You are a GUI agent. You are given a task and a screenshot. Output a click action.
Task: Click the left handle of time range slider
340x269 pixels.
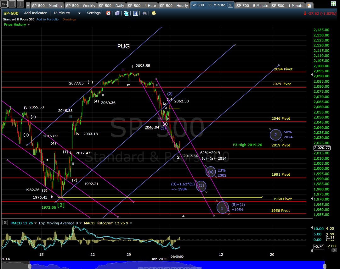(x=30, y=265)
